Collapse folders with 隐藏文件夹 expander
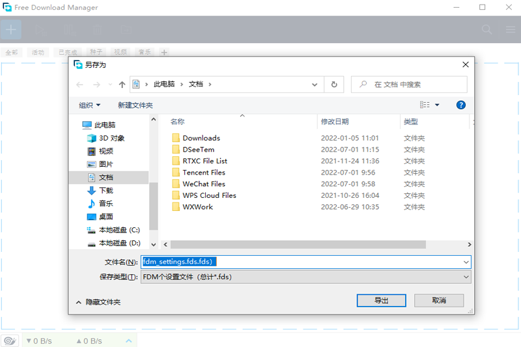521x347 pixels. click(x=98, y=302)
